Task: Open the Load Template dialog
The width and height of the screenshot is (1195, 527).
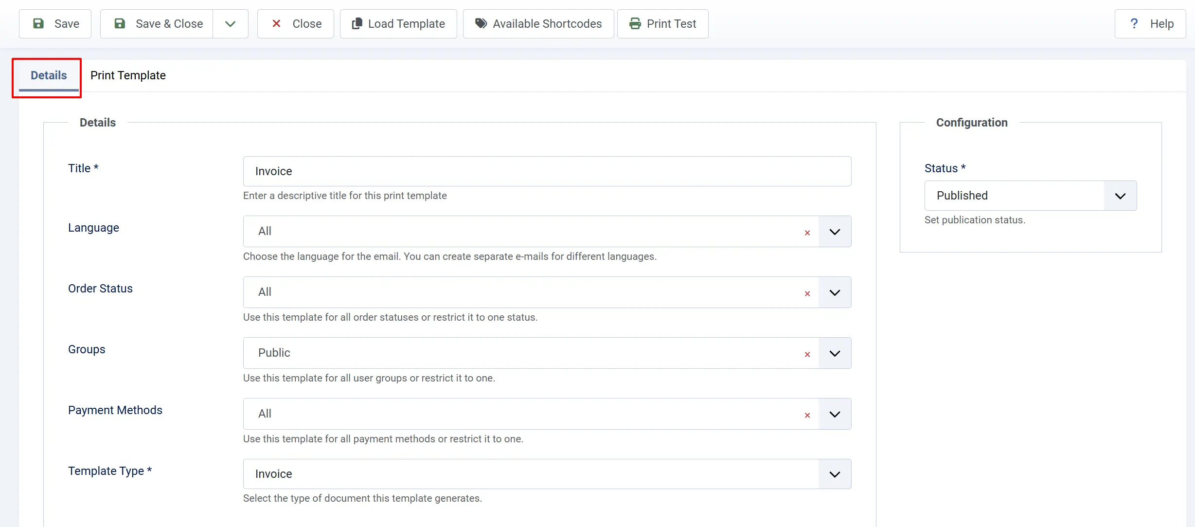Action: click(x=398, y=24)
